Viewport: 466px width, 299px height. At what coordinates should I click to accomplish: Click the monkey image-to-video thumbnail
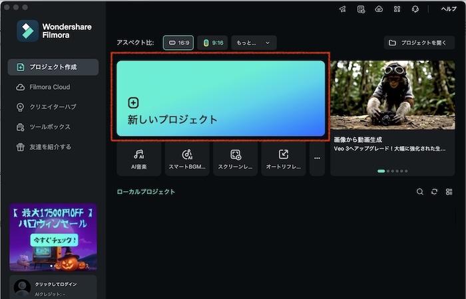(x=393, y=95)
